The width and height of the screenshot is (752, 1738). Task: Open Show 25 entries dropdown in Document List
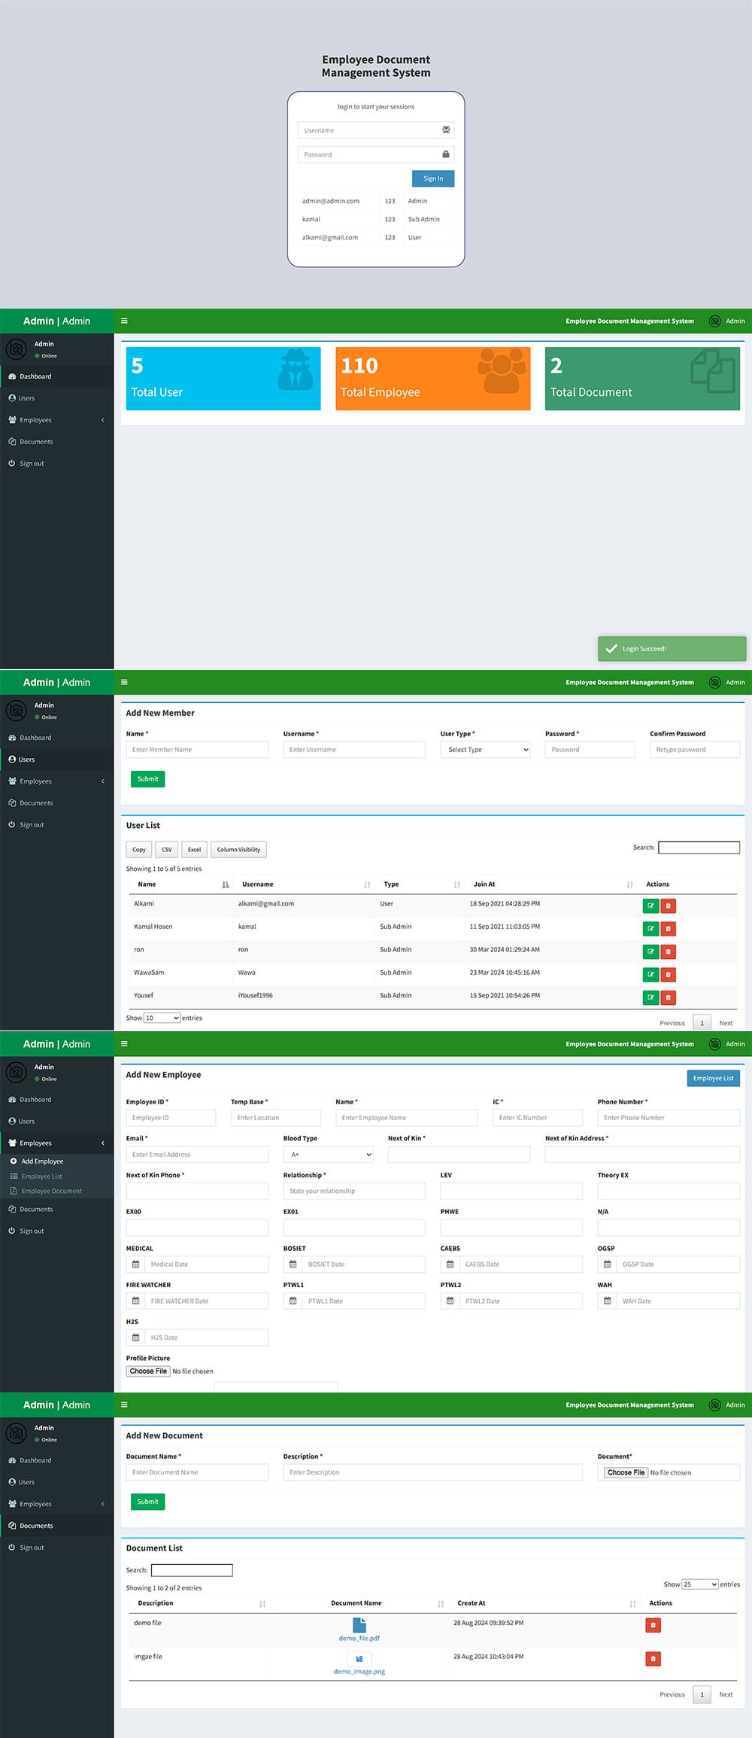pos(699,1584)
